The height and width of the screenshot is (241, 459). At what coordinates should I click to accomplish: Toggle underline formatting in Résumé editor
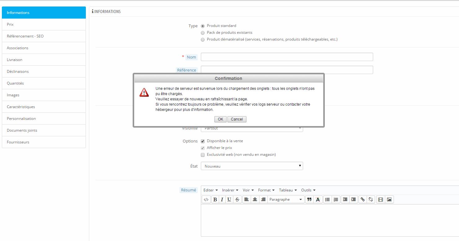pos(229,199)
